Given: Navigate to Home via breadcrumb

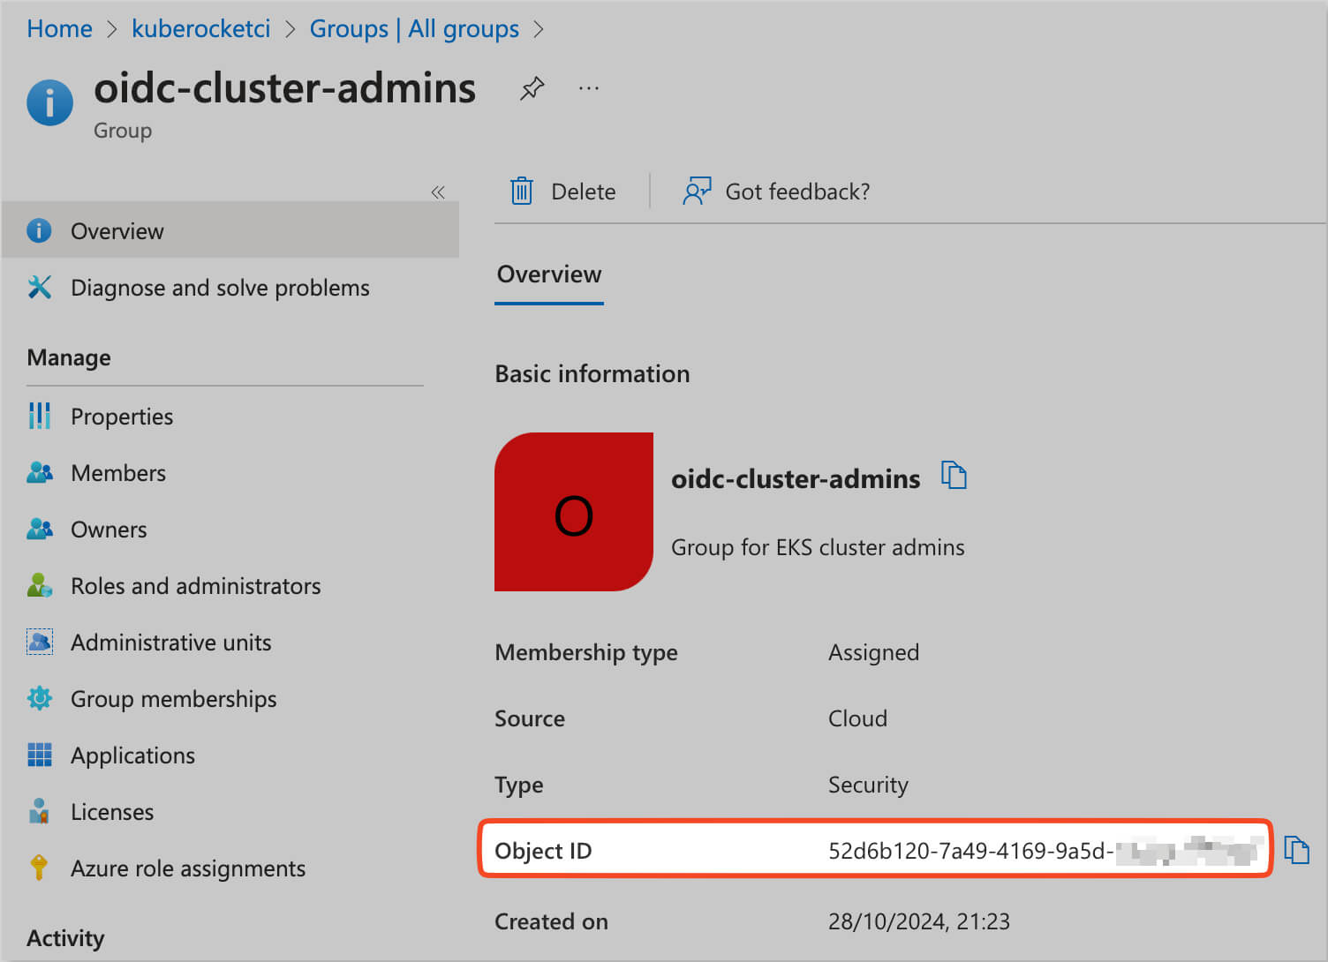Looking at the screenshot, I should (x=58, y=28).
